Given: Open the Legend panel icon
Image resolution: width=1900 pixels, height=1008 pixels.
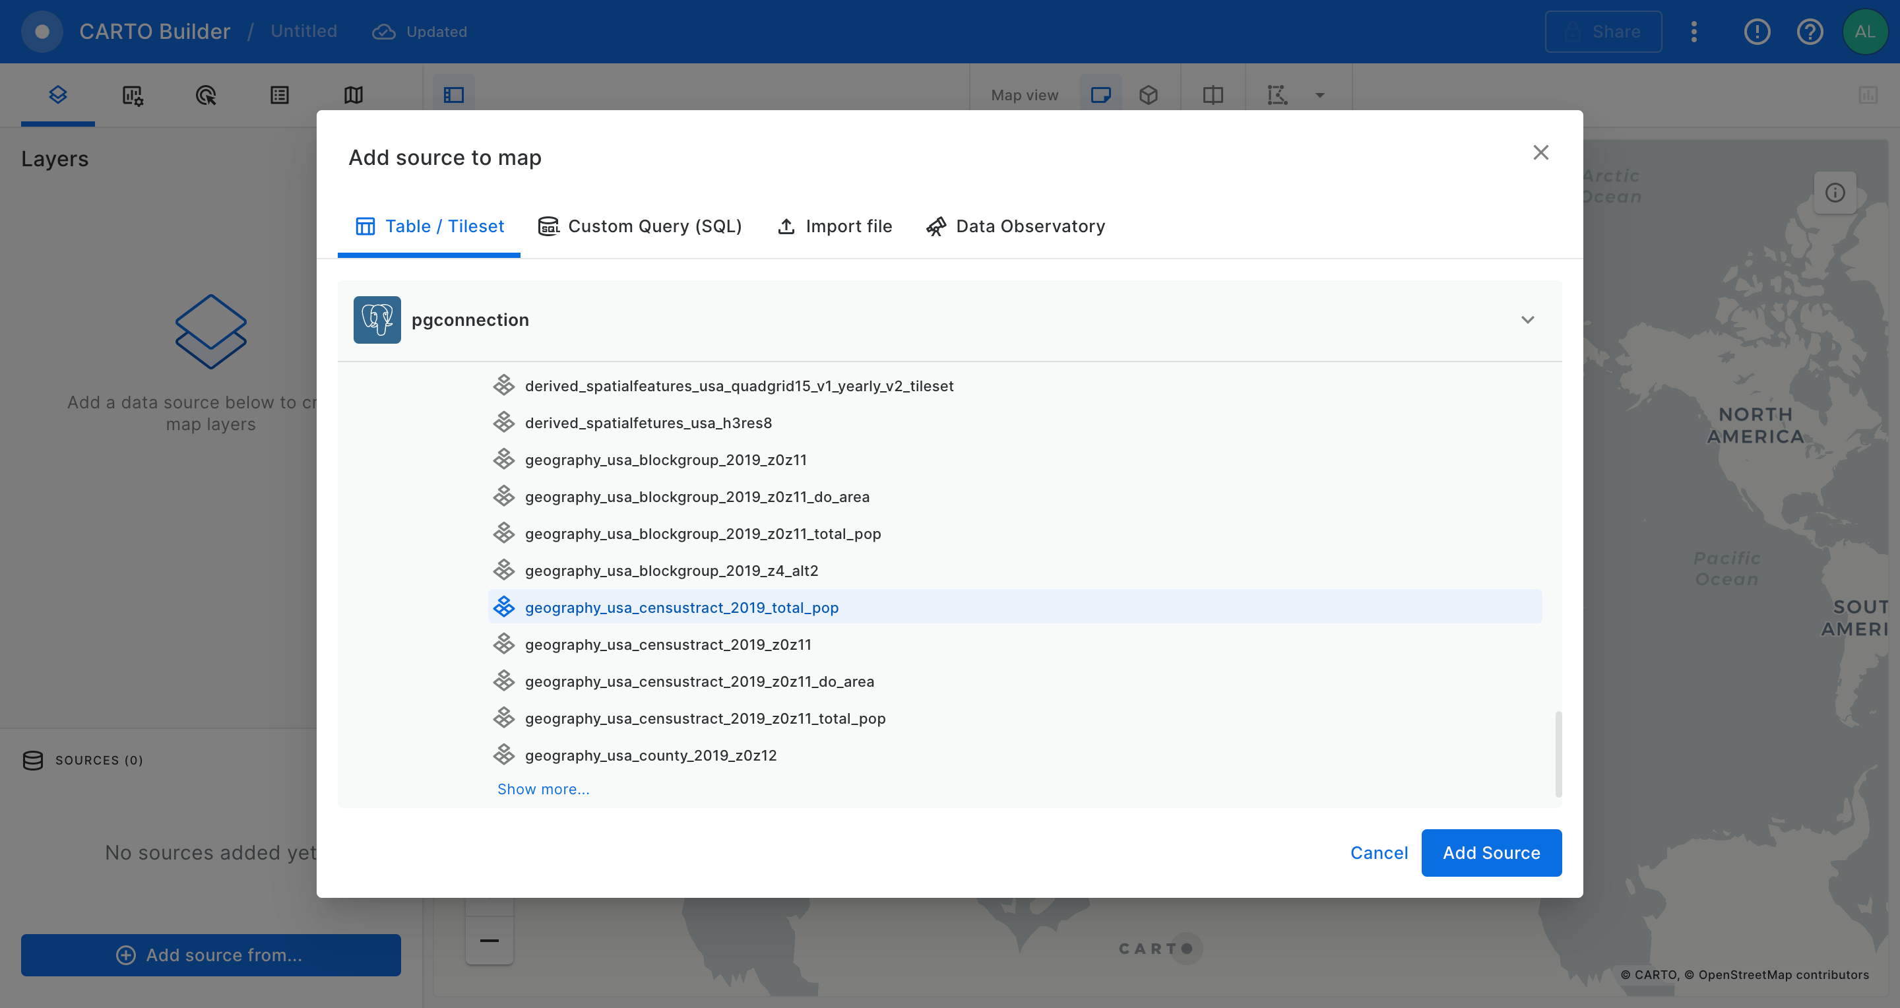Looking at the screenshot, I should coord(280,95).
